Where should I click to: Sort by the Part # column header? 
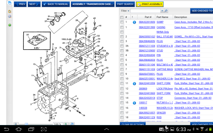[x=148, y=17]
